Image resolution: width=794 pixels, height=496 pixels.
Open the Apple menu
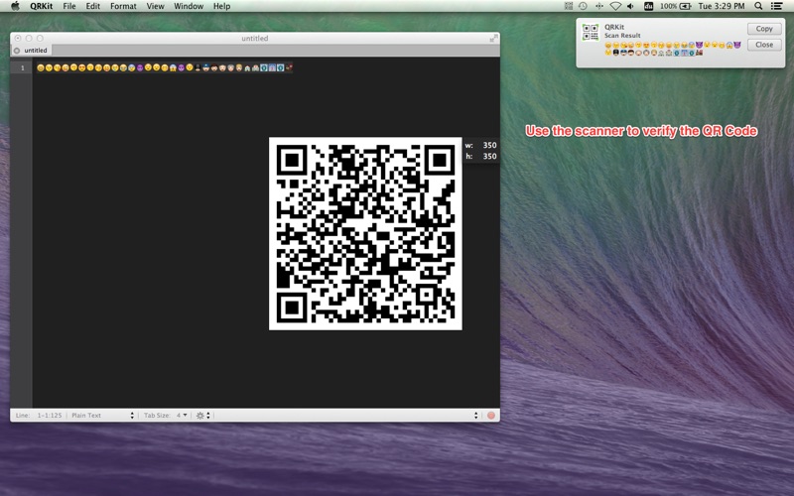[x=15, y=6]
